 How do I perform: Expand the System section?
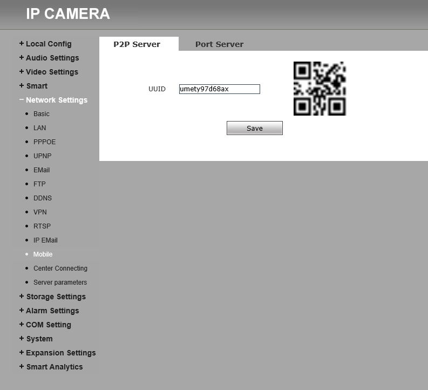(x=36, y=339)
